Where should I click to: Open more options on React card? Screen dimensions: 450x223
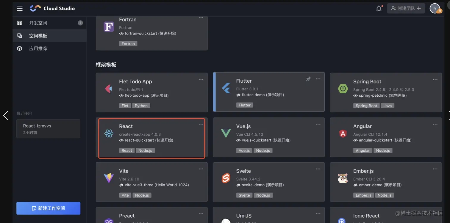tap(201, 124)
